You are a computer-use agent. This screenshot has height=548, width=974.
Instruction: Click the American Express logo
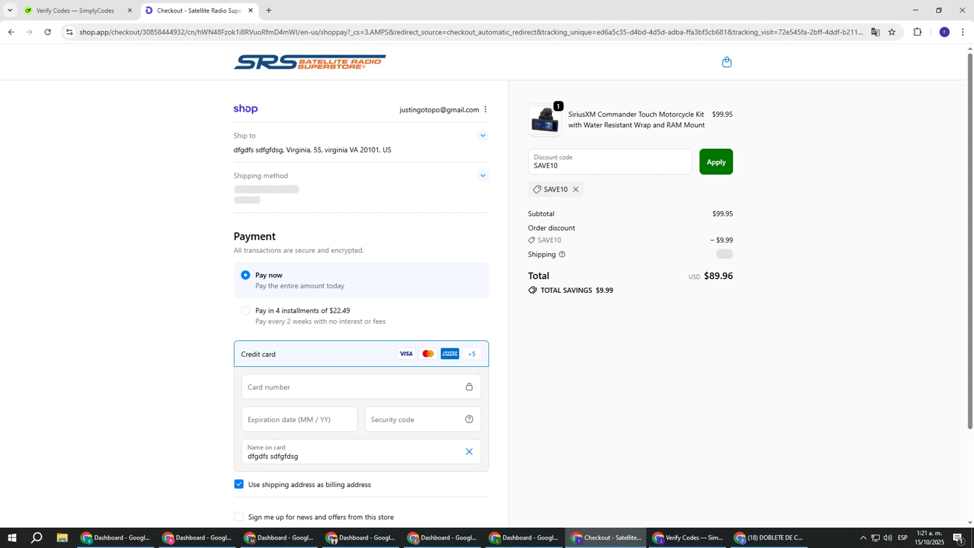[450, 354]
